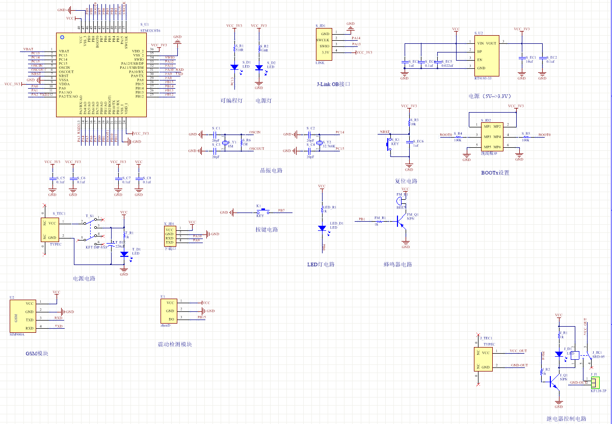
Task: Select the STM32C8T6 microcontroller chip body
Action: pos(101,75)
